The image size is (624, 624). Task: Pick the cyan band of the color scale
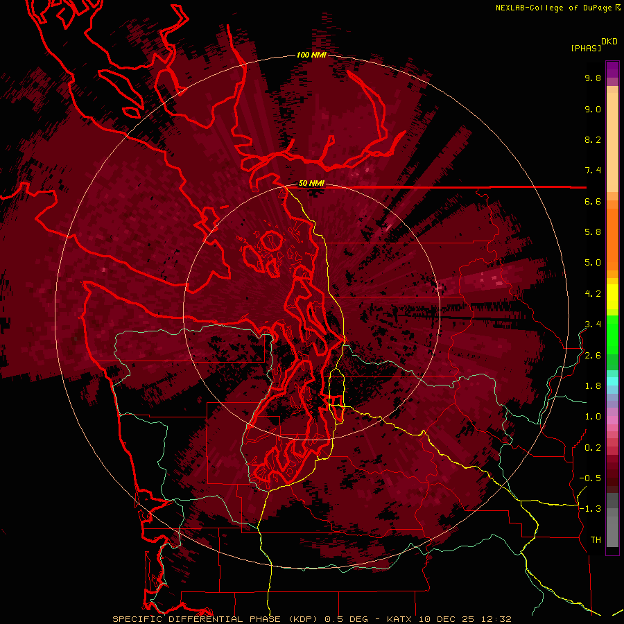(612, 381)
